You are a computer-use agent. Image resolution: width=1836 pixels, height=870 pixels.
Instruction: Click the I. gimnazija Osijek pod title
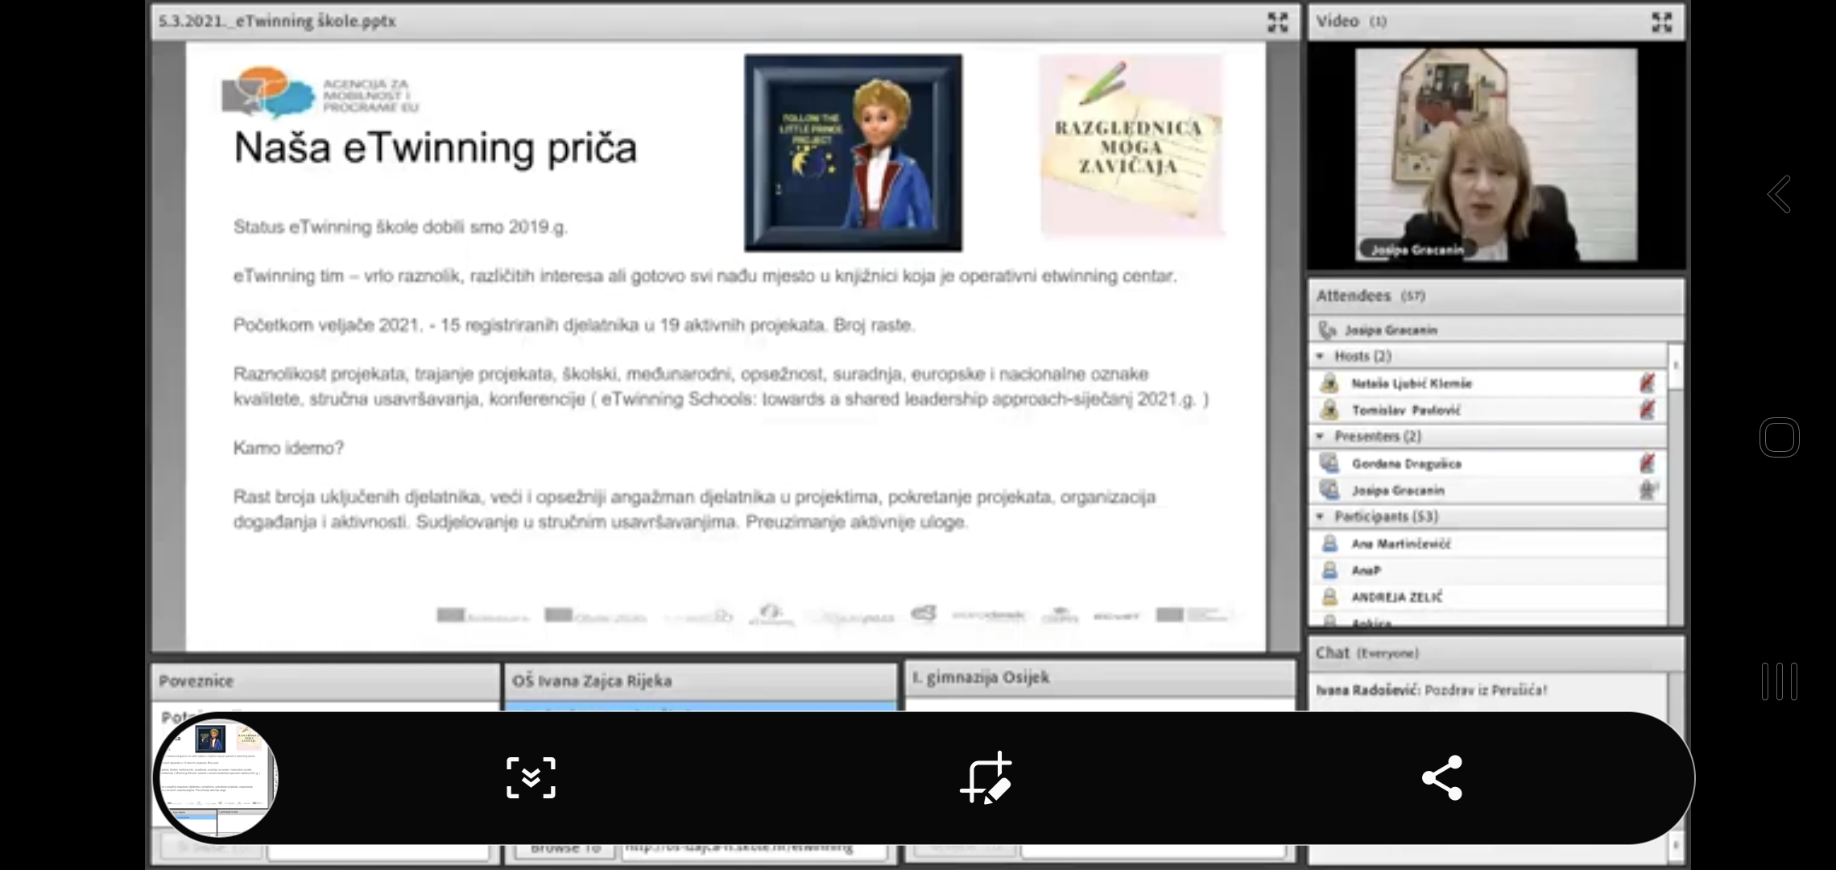(981, 677)
